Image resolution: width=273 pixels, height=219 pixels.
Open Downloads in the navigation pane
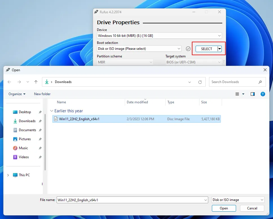pos(27,121)
